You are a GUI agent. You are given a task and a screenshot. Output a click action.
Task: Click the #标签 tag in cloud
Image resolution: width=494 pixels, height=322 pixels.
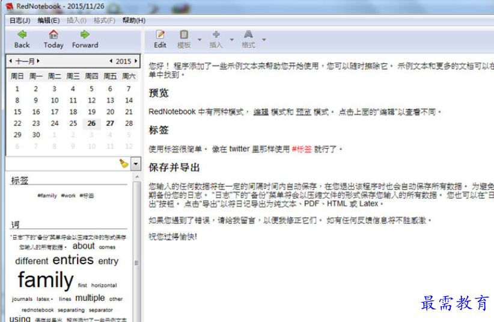click(87, 196)
